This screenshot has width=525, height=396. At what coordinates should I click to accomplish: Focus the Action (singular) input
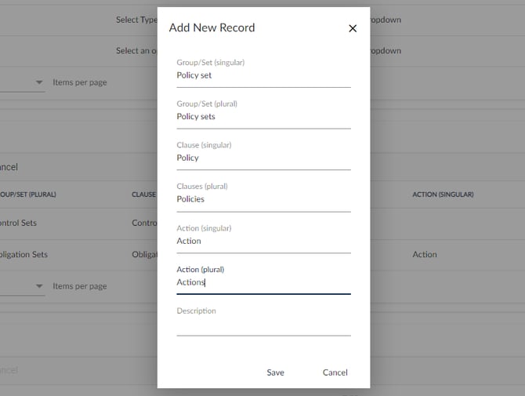(x=263, y=242)
